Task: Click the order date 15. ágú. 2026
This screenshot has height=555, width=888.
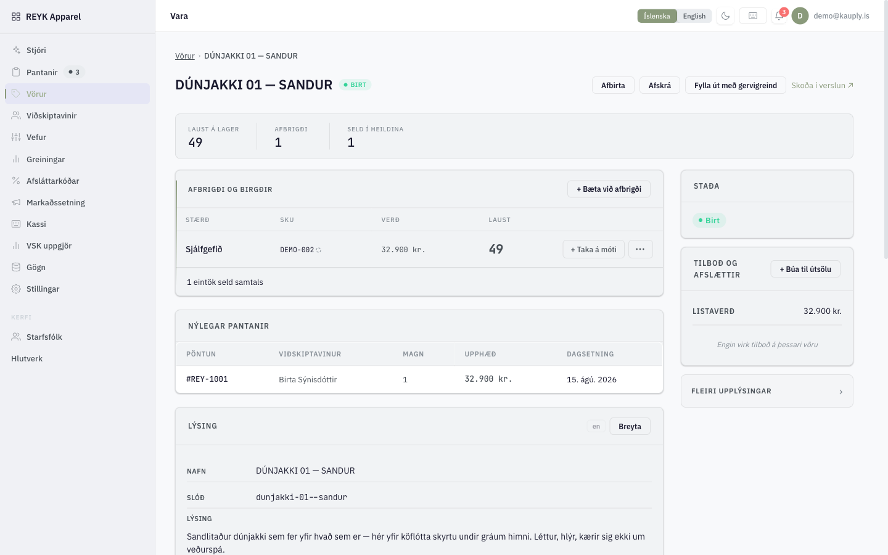Action: pyautogui.click(x=592, y=379)
